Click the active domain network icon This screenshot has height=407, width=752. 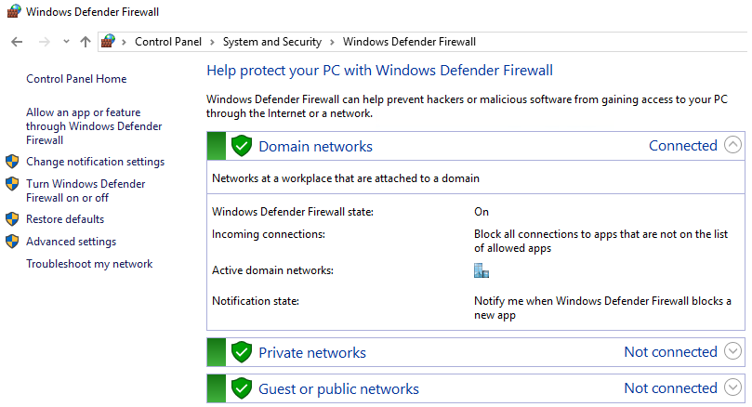pyautogui.click(x=481, y=270)
